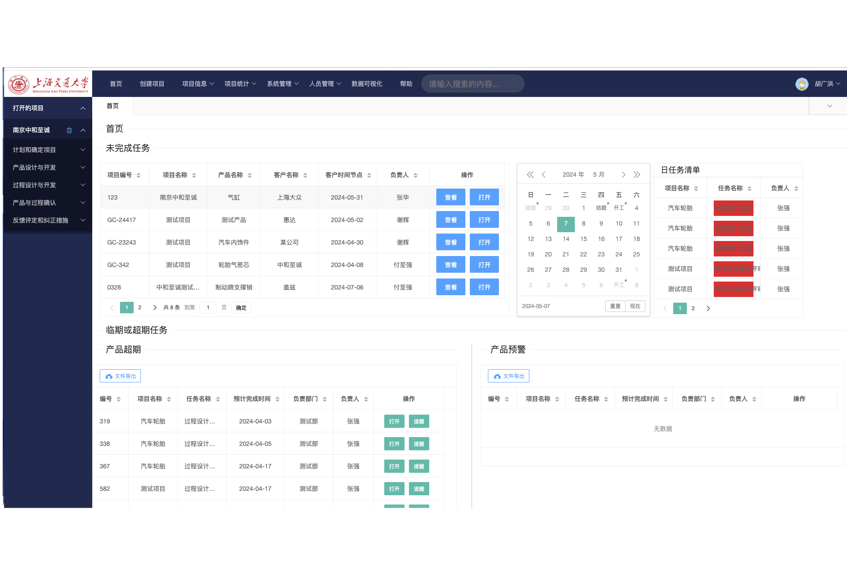This screenshot has width=847, height=564.
Task: Select highlighted day 7 in calendar
Action: [566, 224]
